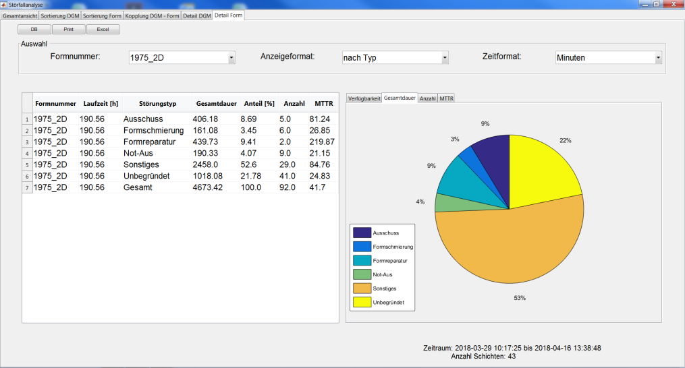Click the Zeitraum date range text
This screenshot has width=685, height=368.
point(512,348)
